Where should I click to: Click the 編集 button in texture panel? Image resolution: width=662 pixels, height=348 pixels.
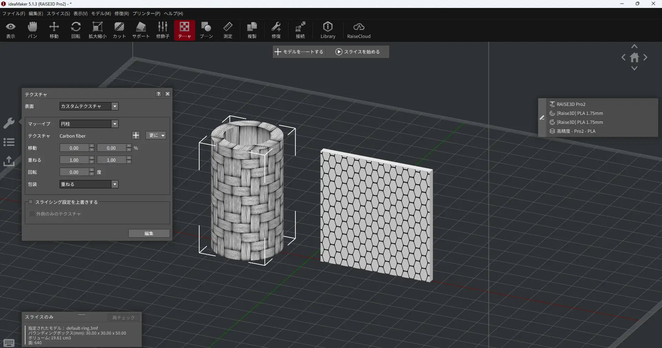click(x=149, y=233)
